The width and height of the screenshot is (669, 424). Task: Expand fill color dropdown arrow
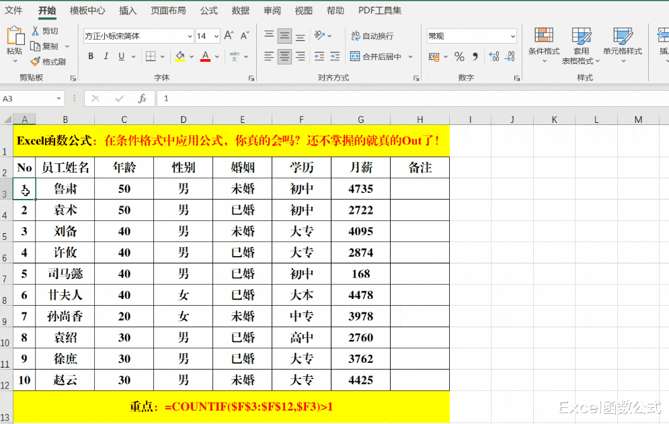click(x=192, y=56)
